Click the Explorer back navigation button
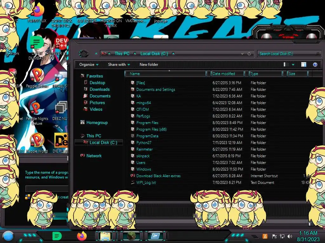Screen dimensions: 325x243 click(x=84, y=54)
